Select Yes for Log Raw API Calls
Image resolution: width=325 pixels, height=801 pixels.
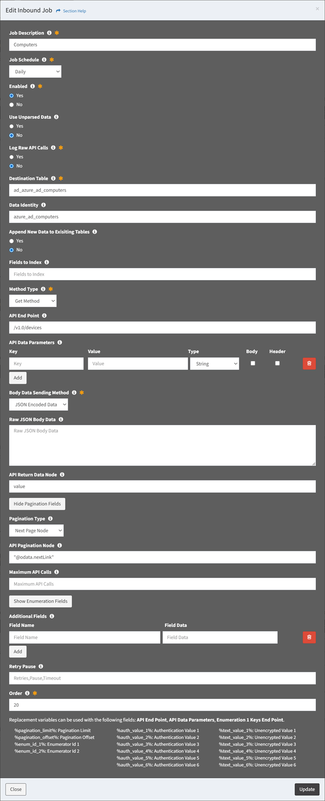click(12, 157)
